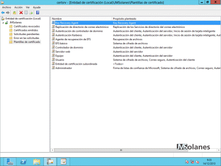
Task: Select Plantillas de certificado node
Action: [27, 42]
